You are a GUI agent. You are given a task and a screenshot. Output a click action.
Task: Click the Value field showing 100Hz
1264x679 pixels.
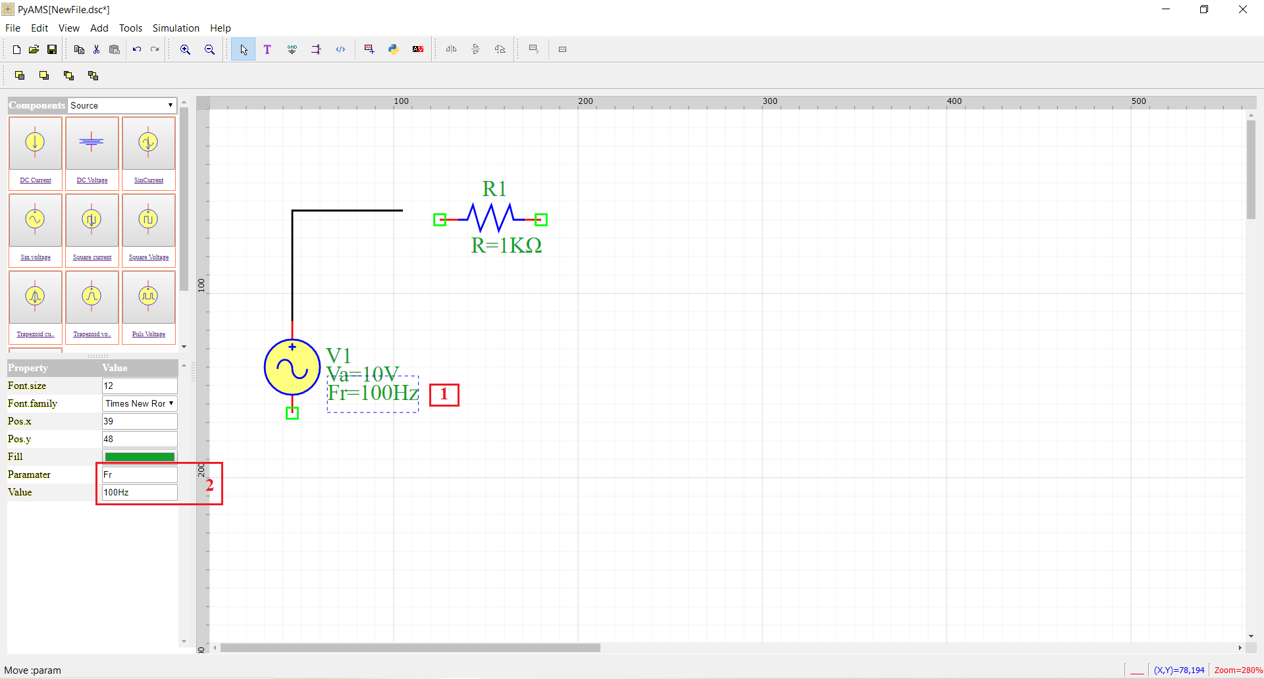tap(140, 492)
